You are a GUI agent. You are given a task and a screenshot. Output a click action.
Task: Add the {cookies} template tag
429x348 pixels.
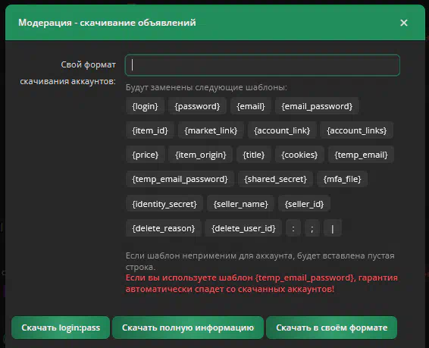pos(299,155)
